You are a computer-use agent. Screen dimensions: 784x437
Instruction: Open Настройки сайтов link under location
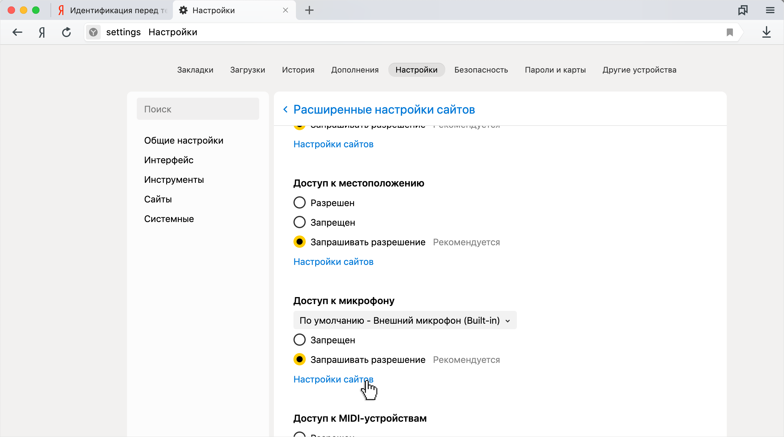tap(333, 262)
